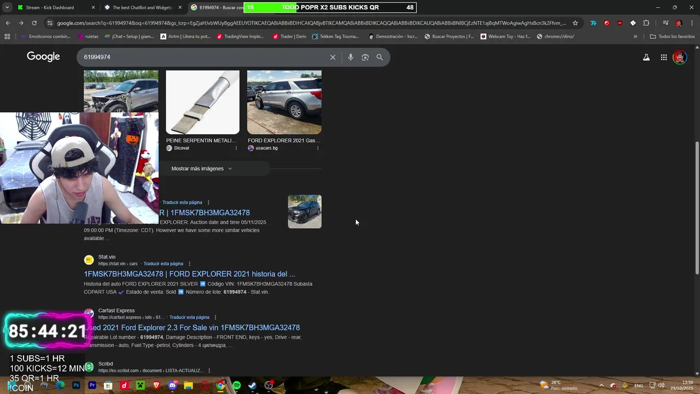Screen dimensions: 700x394
Task: Open the Chrome apps grid in bookmarks bar
Action: point(7,37)
